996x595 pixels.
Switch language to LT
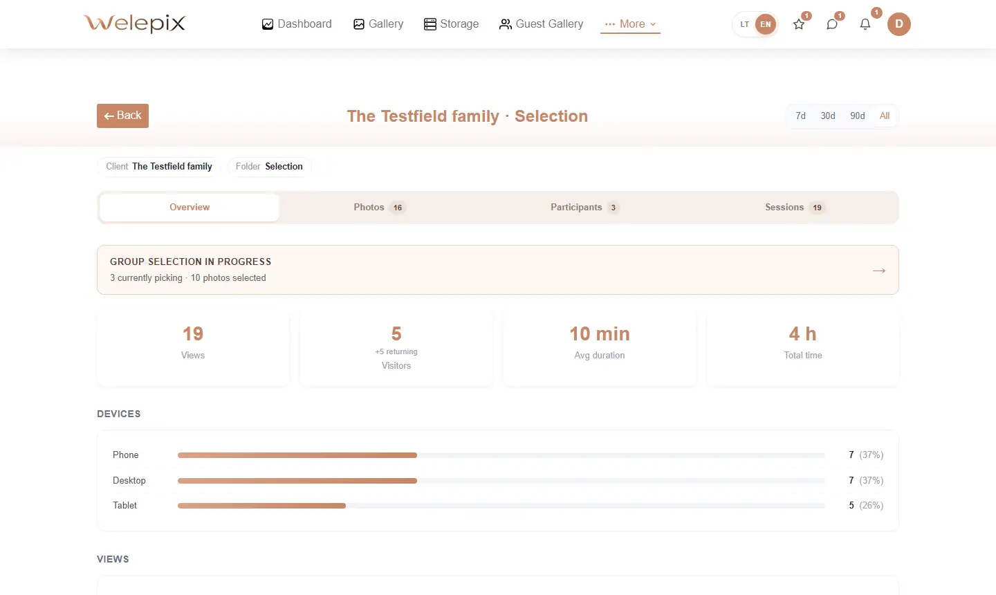[745, 24]
